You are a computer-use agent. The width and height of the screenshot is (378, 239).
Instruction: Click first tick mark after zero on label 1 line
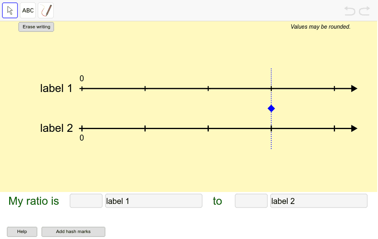tap(145, 88)
